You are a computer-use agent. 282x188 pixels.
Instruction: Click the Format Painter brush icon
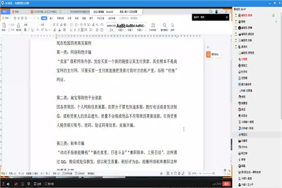(18, 27)
